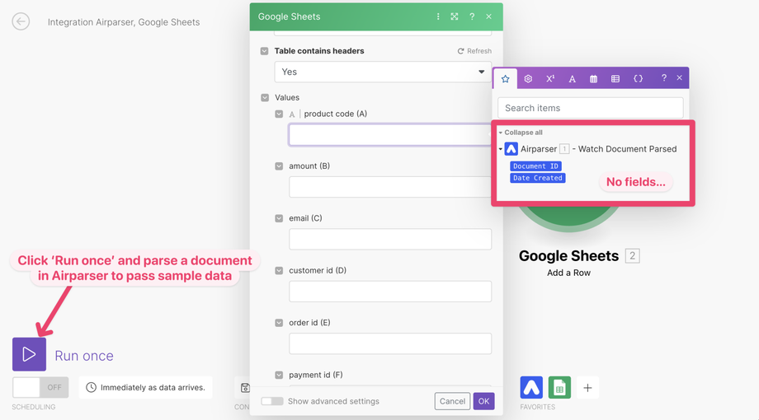Turn on the scheduling OFF switch
Image resolution: width=759 pixels, height=420 pixels.
(x=40, y=387)
